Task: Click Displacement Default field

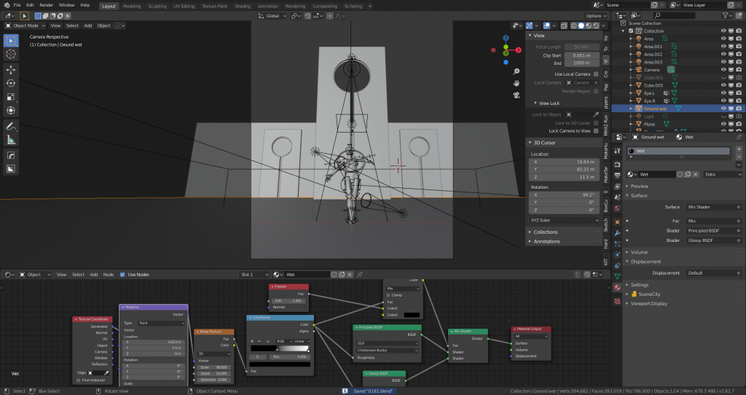Action: (713, 273)
